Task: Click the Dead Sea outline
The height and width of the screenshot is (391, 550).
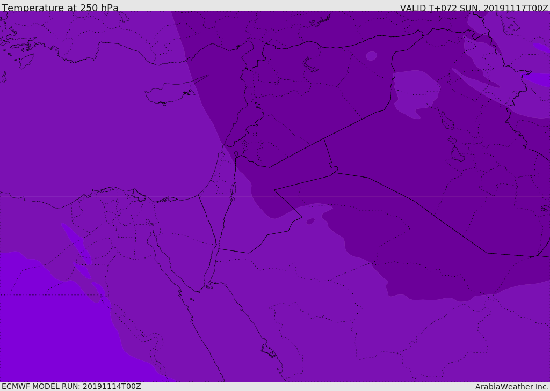Action: click(233, 189)
